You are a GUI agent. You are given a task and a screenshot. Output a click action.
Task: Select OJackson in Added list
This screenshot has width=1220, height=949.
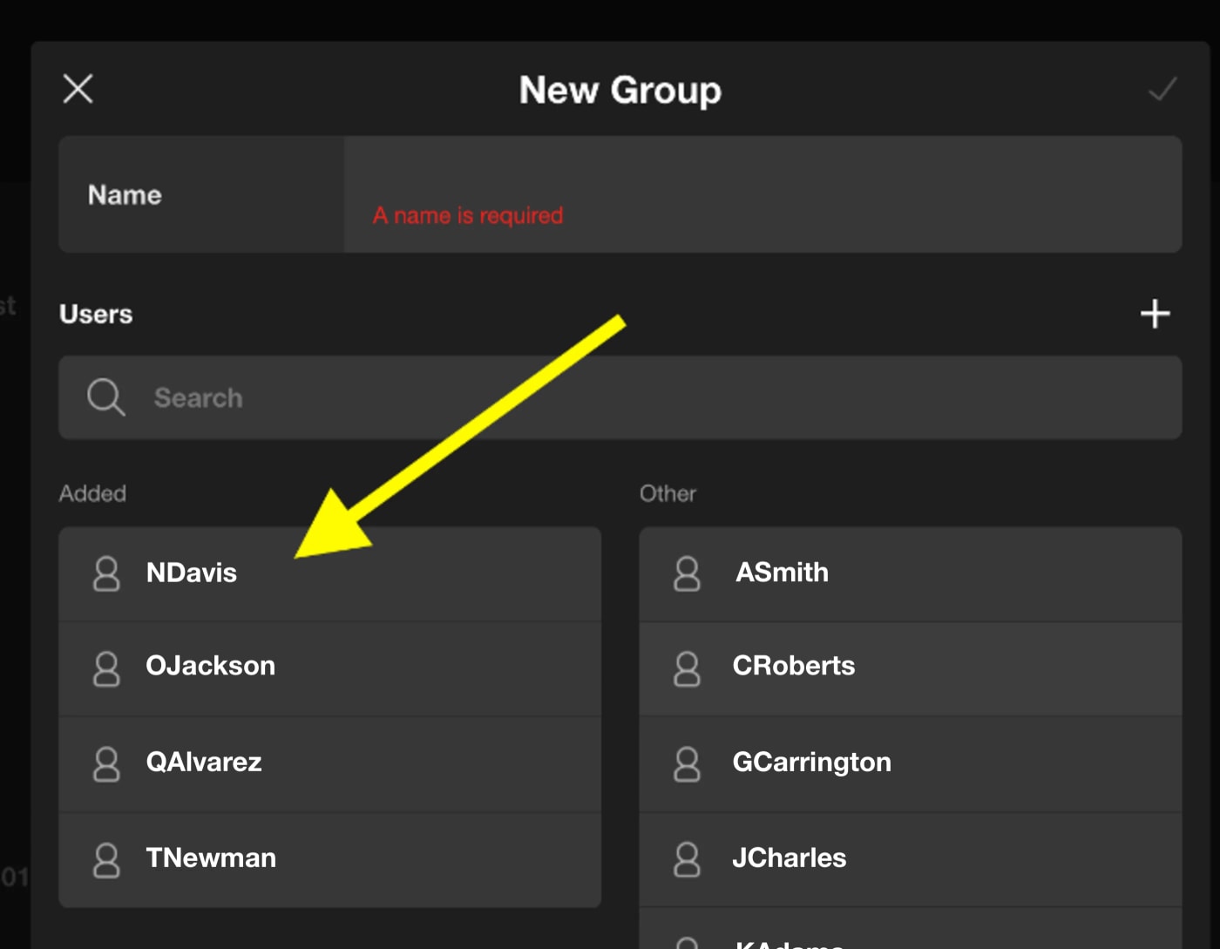pos(329,668)
